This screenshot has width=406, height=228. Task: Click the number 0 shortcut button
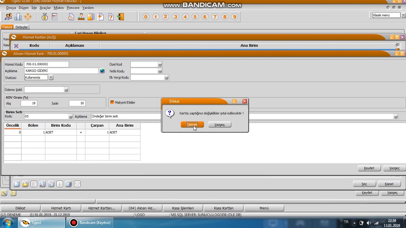click(146, 17)
